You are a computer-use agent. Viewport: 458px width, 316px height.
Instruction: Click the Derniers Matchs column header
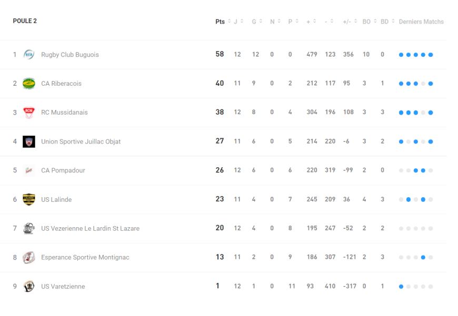(x=421, y=22)
